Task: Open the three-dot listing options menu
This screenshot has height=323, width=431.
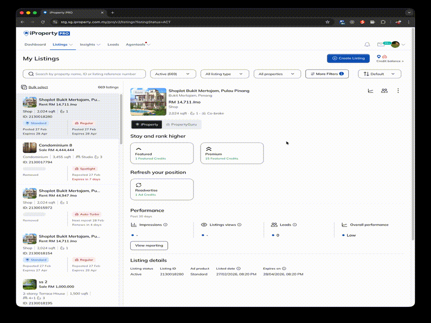Action: pyautogui.click(x=398, y=91)
